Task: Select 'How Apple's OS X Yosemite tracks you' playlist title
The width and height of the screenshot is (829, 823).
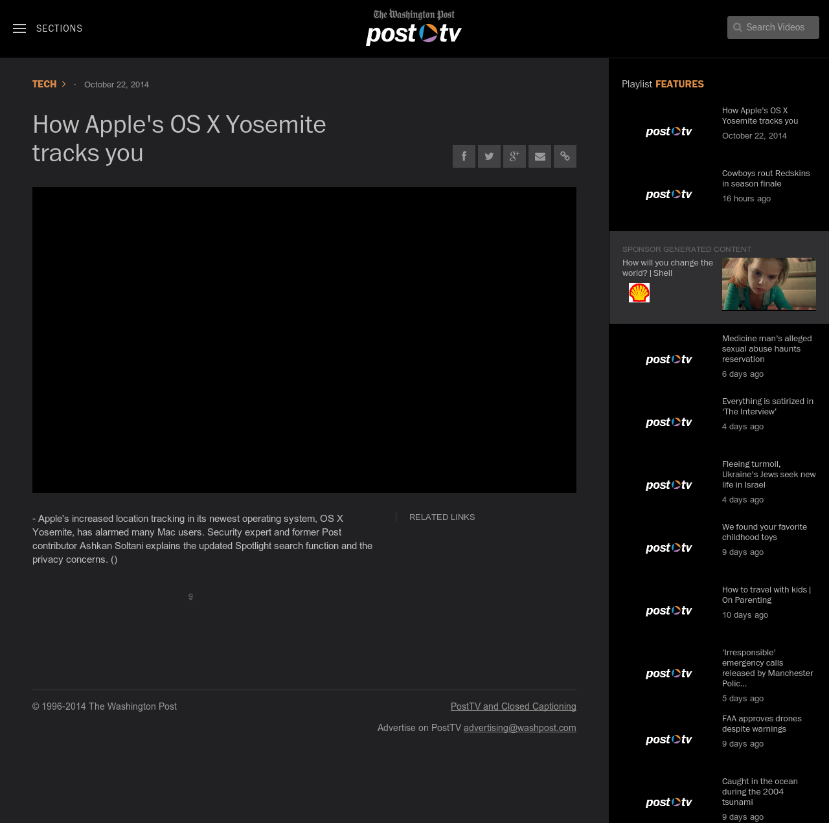Action: pyautogui.click(x=760, y=116)
